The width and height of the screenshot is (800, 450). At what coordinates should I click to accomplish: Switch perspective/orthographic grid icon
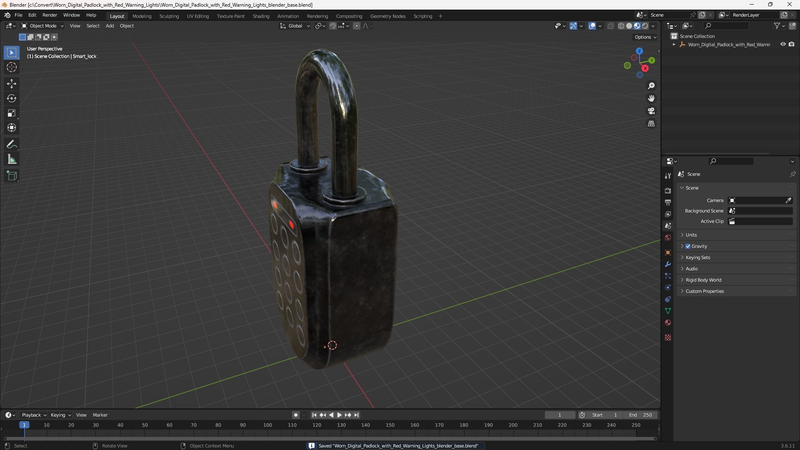tap(651, 124)
